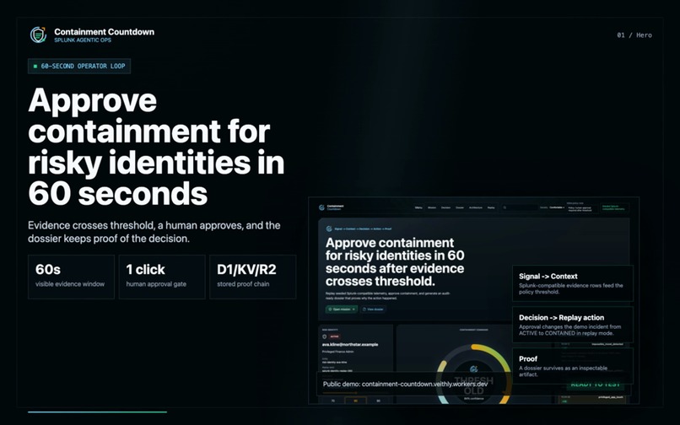Viewport: 680px width, 425px height.
Task: Click the small logo in the embedded app header
Action: 321,207
